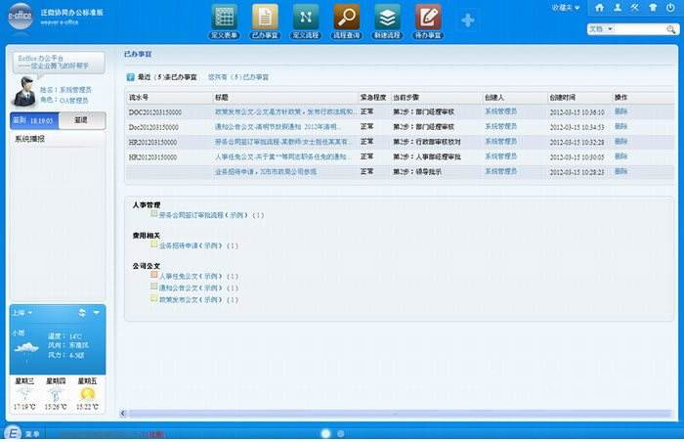Open the 文档 search type dropdown
Screen dimensions: 684x442
coord(601,29)
